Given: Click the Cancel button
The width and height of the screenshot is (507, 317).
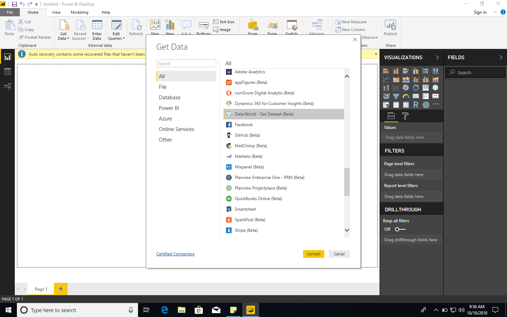Looking at the screenshot, I should point(339,254).
